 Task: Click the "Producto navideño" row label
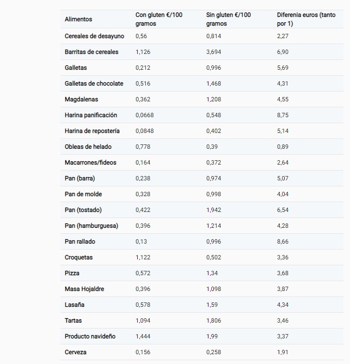[90, 336]
